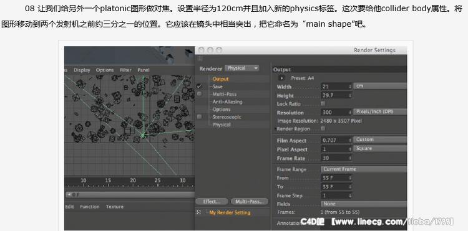Select Output in render settings list
This screenshot has height=231, width=468.
pyautogui.click(x=220, y=79)
